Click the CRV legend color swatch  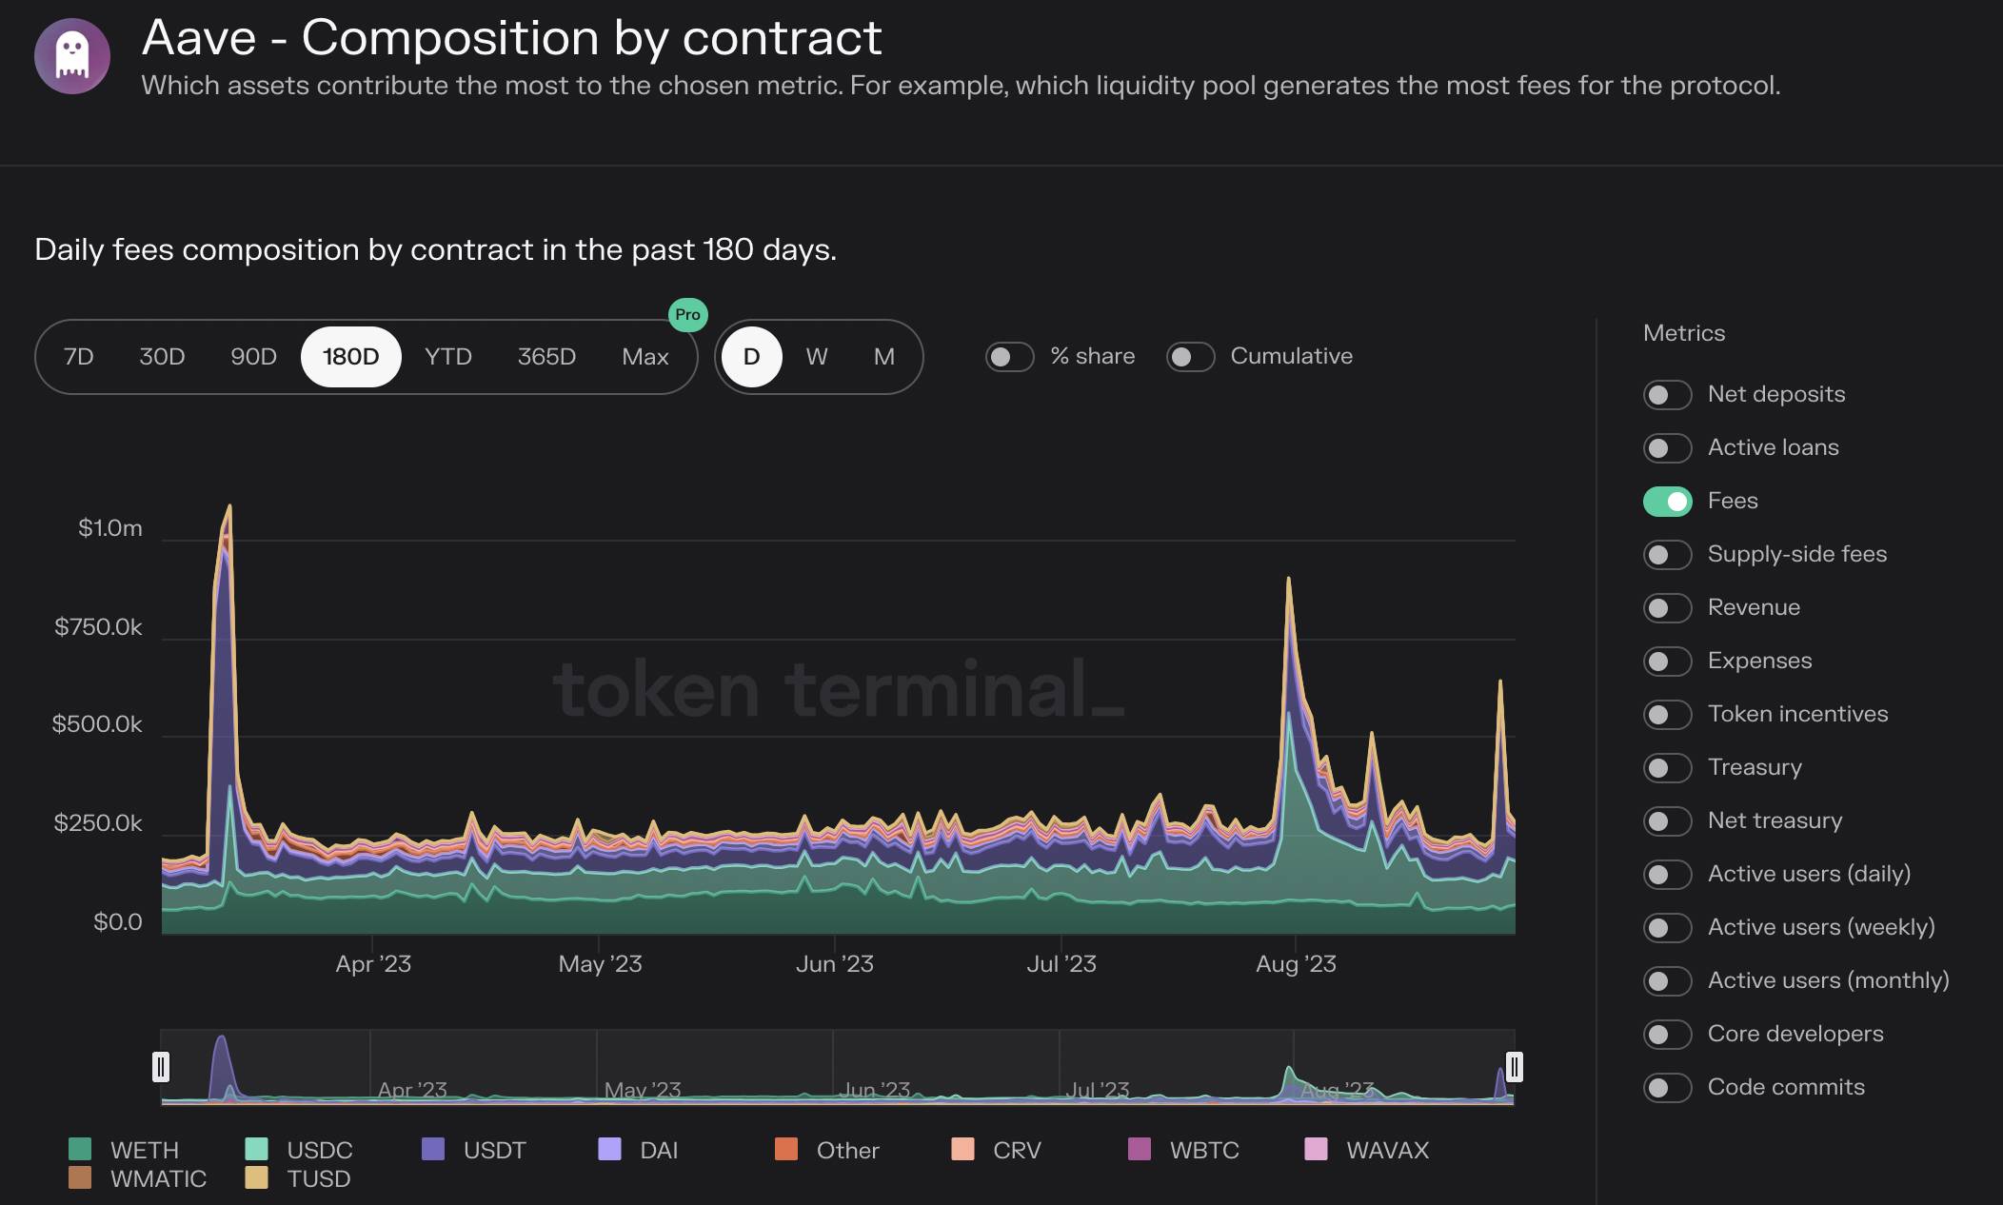962,1149
